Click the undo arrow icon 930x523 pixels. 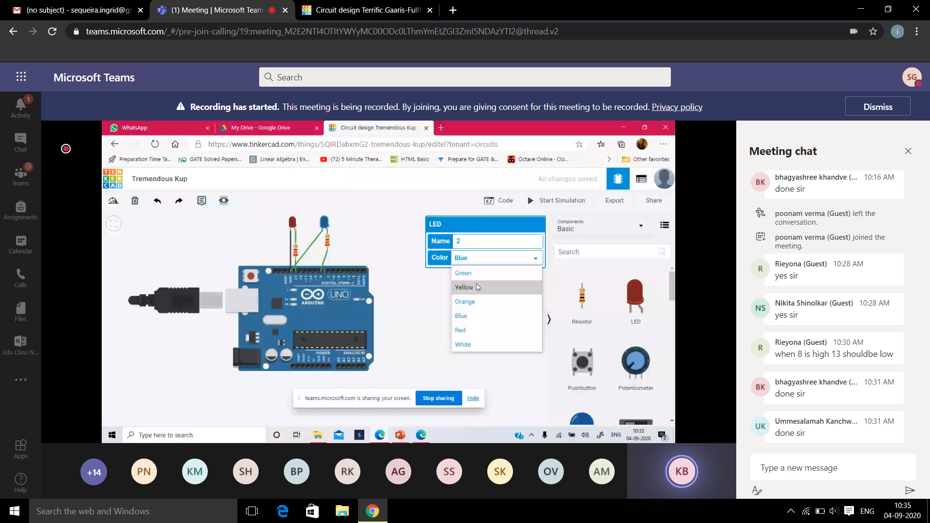(157, 200)
